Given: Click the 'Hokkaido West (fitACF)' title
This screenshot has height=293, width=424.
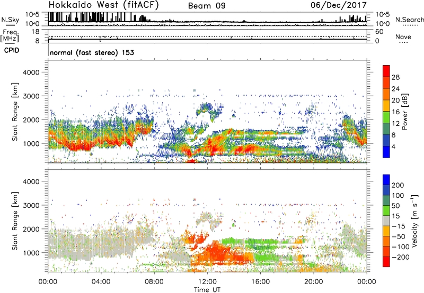Looking at the screenshot, I should (x=103, y=5).
